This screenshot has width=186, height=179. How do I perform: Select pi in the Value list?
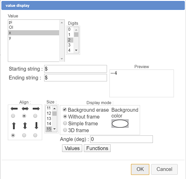(x=34, y=22)
